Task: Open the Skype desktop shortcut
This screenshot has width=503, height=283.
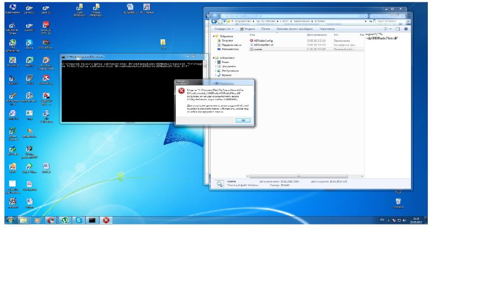Action: (29, 43)
